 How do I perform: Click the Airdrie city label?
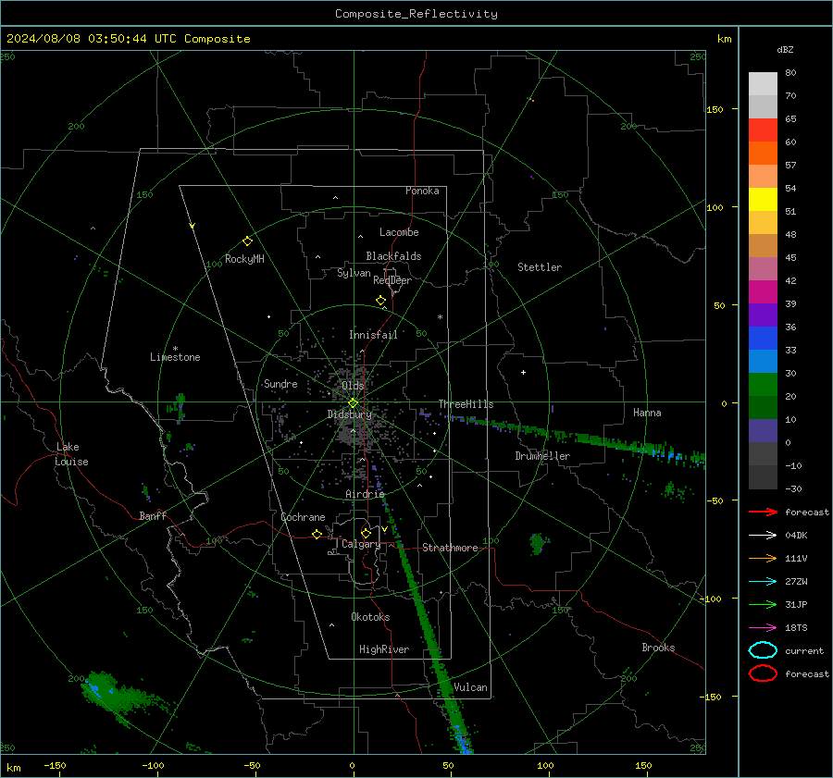click(365, 494)
